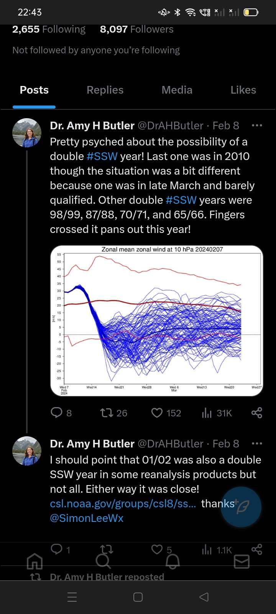Switch to the Replies tab

105,90
